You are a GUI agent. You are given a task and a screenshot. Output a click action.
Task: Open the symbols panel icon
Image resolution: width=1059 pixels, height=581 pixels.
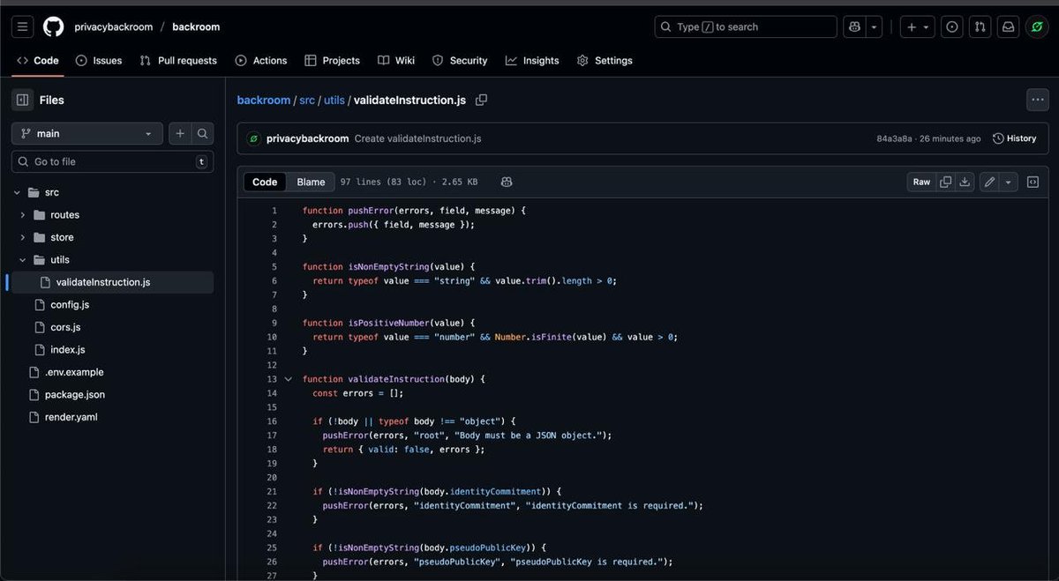coord(1033,182)
